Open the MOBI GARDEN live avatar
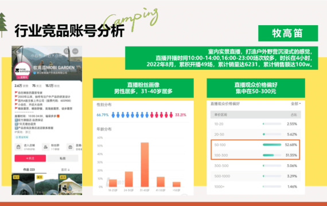Image resolution: width=327 pixels, height=206 pixels. tap(22, 70)
